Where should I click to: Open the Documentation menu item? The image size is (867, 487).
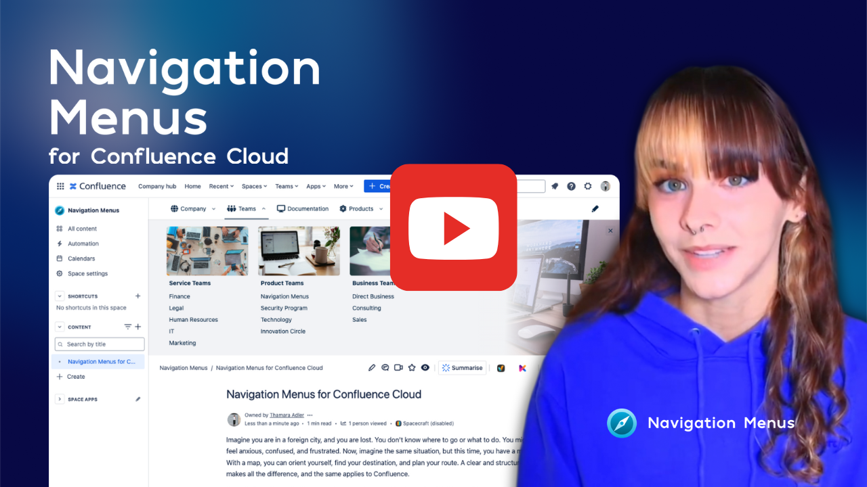[303, 209]
